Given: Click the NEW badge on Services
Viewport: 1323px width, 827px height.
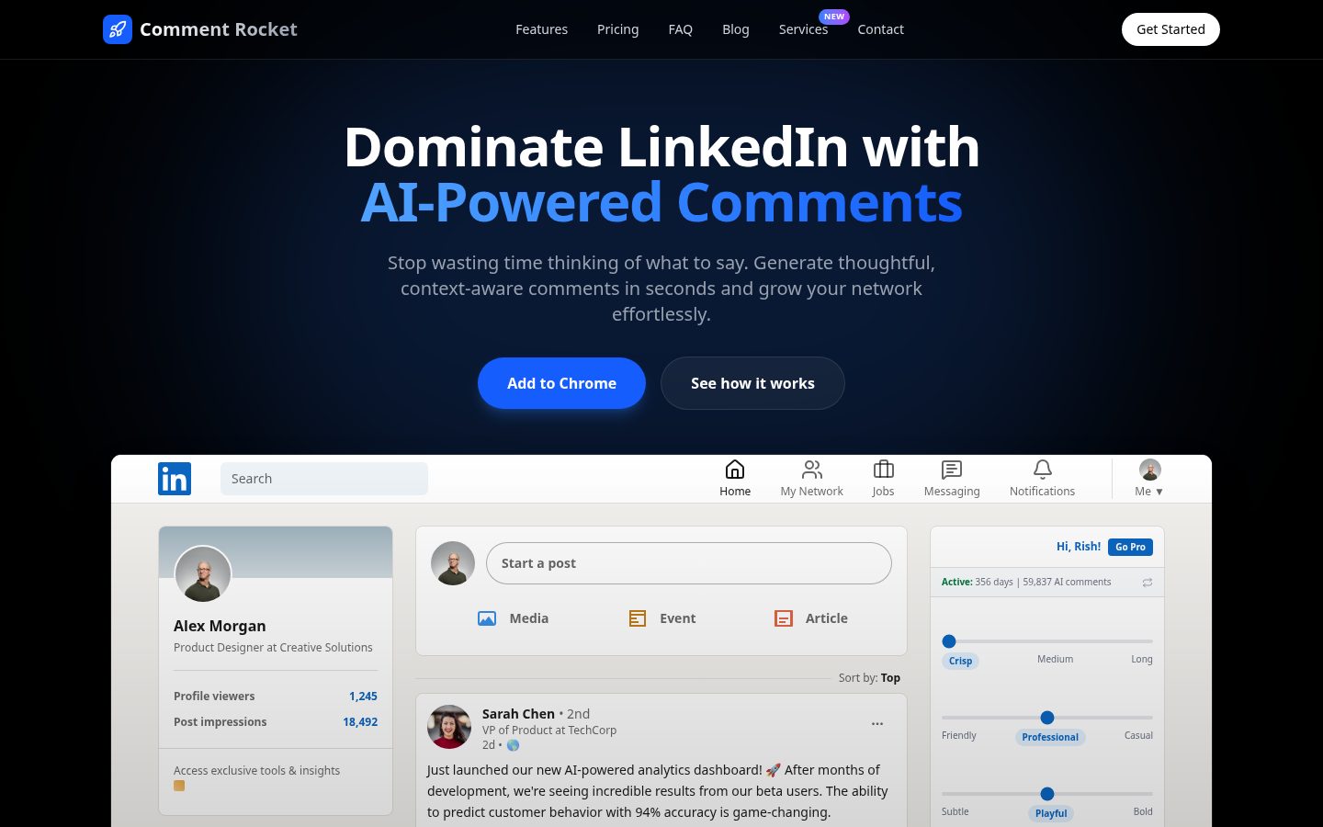Looking at the screenshot, I should (x=834, y=17).
